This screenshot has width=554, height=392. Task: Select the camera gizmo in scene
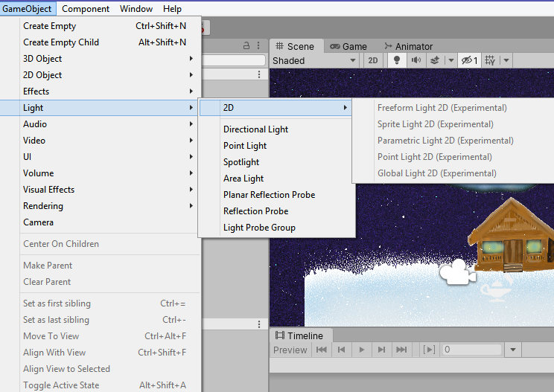point(456,273)
